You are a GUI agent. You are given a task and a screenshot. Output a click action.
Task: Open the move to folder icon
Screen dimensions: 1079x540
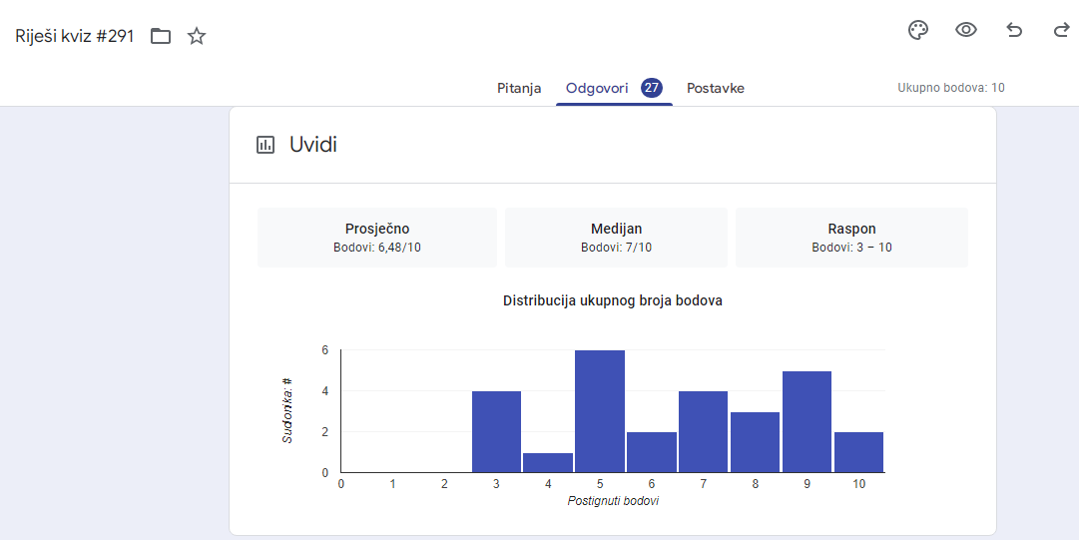click(x=161, y=36)
